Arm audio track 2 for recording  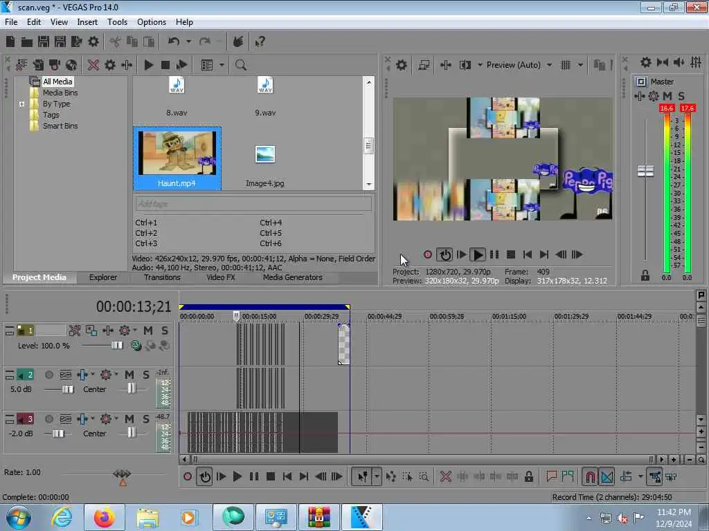click(x=49, y=375)
